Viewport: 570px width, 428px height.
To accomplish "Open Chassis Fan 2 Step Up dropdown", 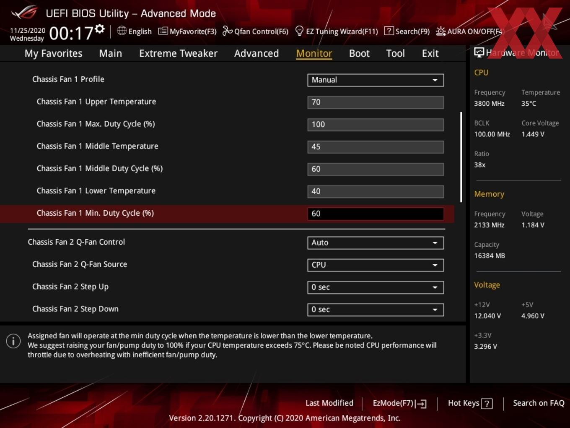I will tap(376, 287).
